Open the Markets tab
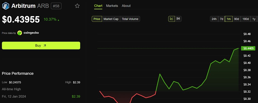258x103 pixels. coord(112,6)
